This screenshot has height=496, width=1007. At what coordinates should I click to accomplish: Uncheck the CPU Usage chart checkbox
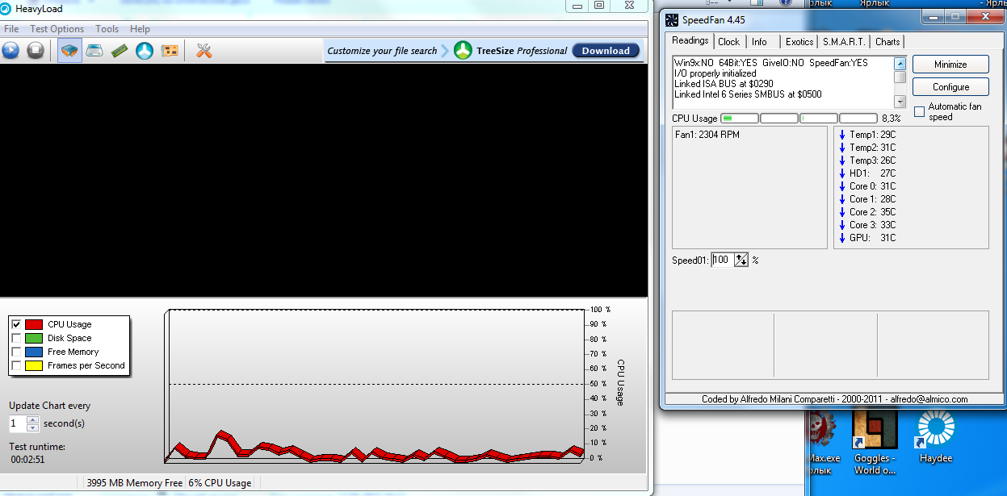tap(16, 324)
